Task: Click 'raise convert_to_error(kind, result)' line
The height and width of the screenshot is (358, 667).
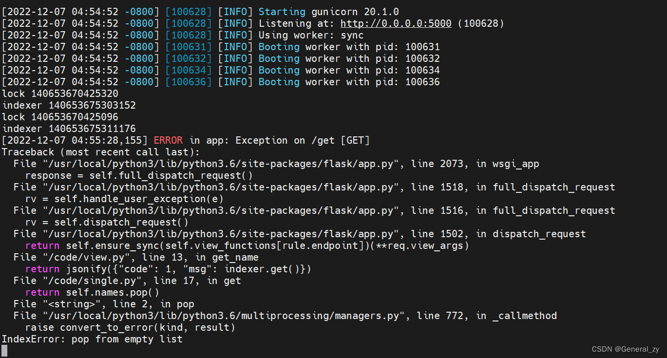Action: pyautogui.click(x=130, y=327)
